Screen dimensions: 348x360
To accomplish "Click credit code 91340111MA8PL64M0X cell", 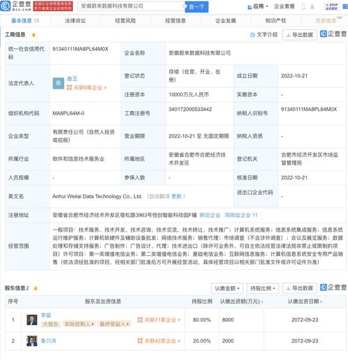I will tap(80, 49).
